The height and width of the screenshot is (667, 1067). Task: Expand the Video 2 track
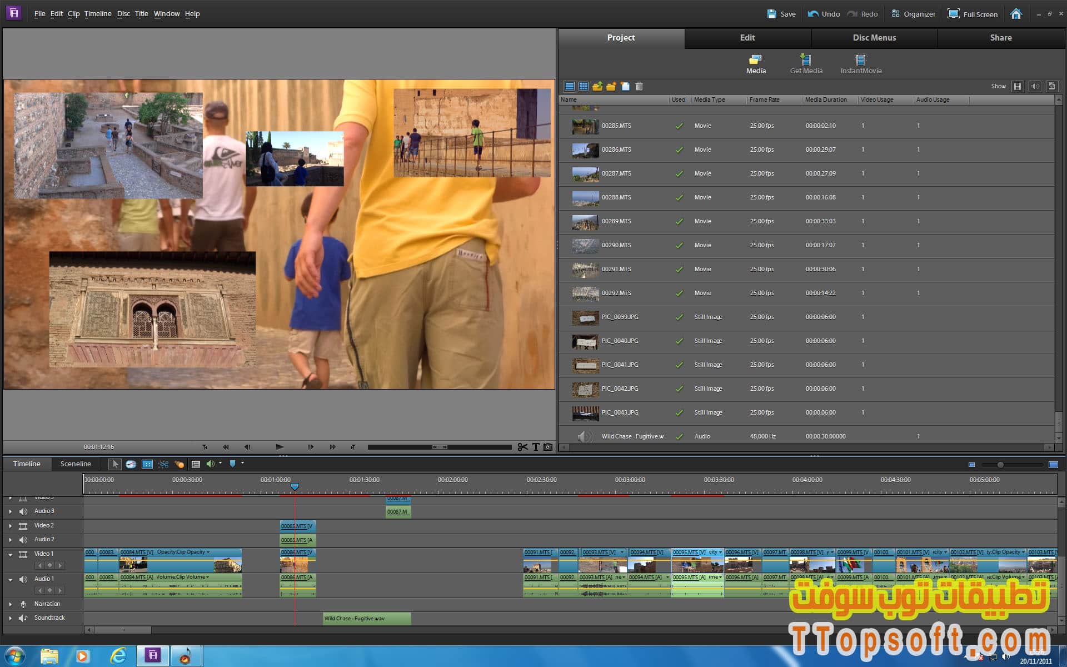10,526
